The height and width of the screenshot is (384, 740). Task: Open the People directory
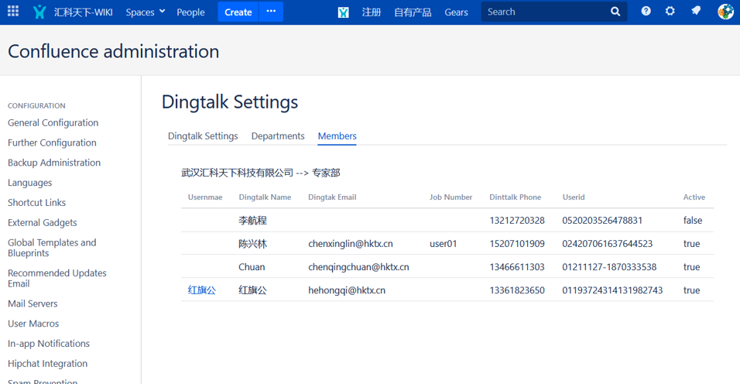point(190,12)
